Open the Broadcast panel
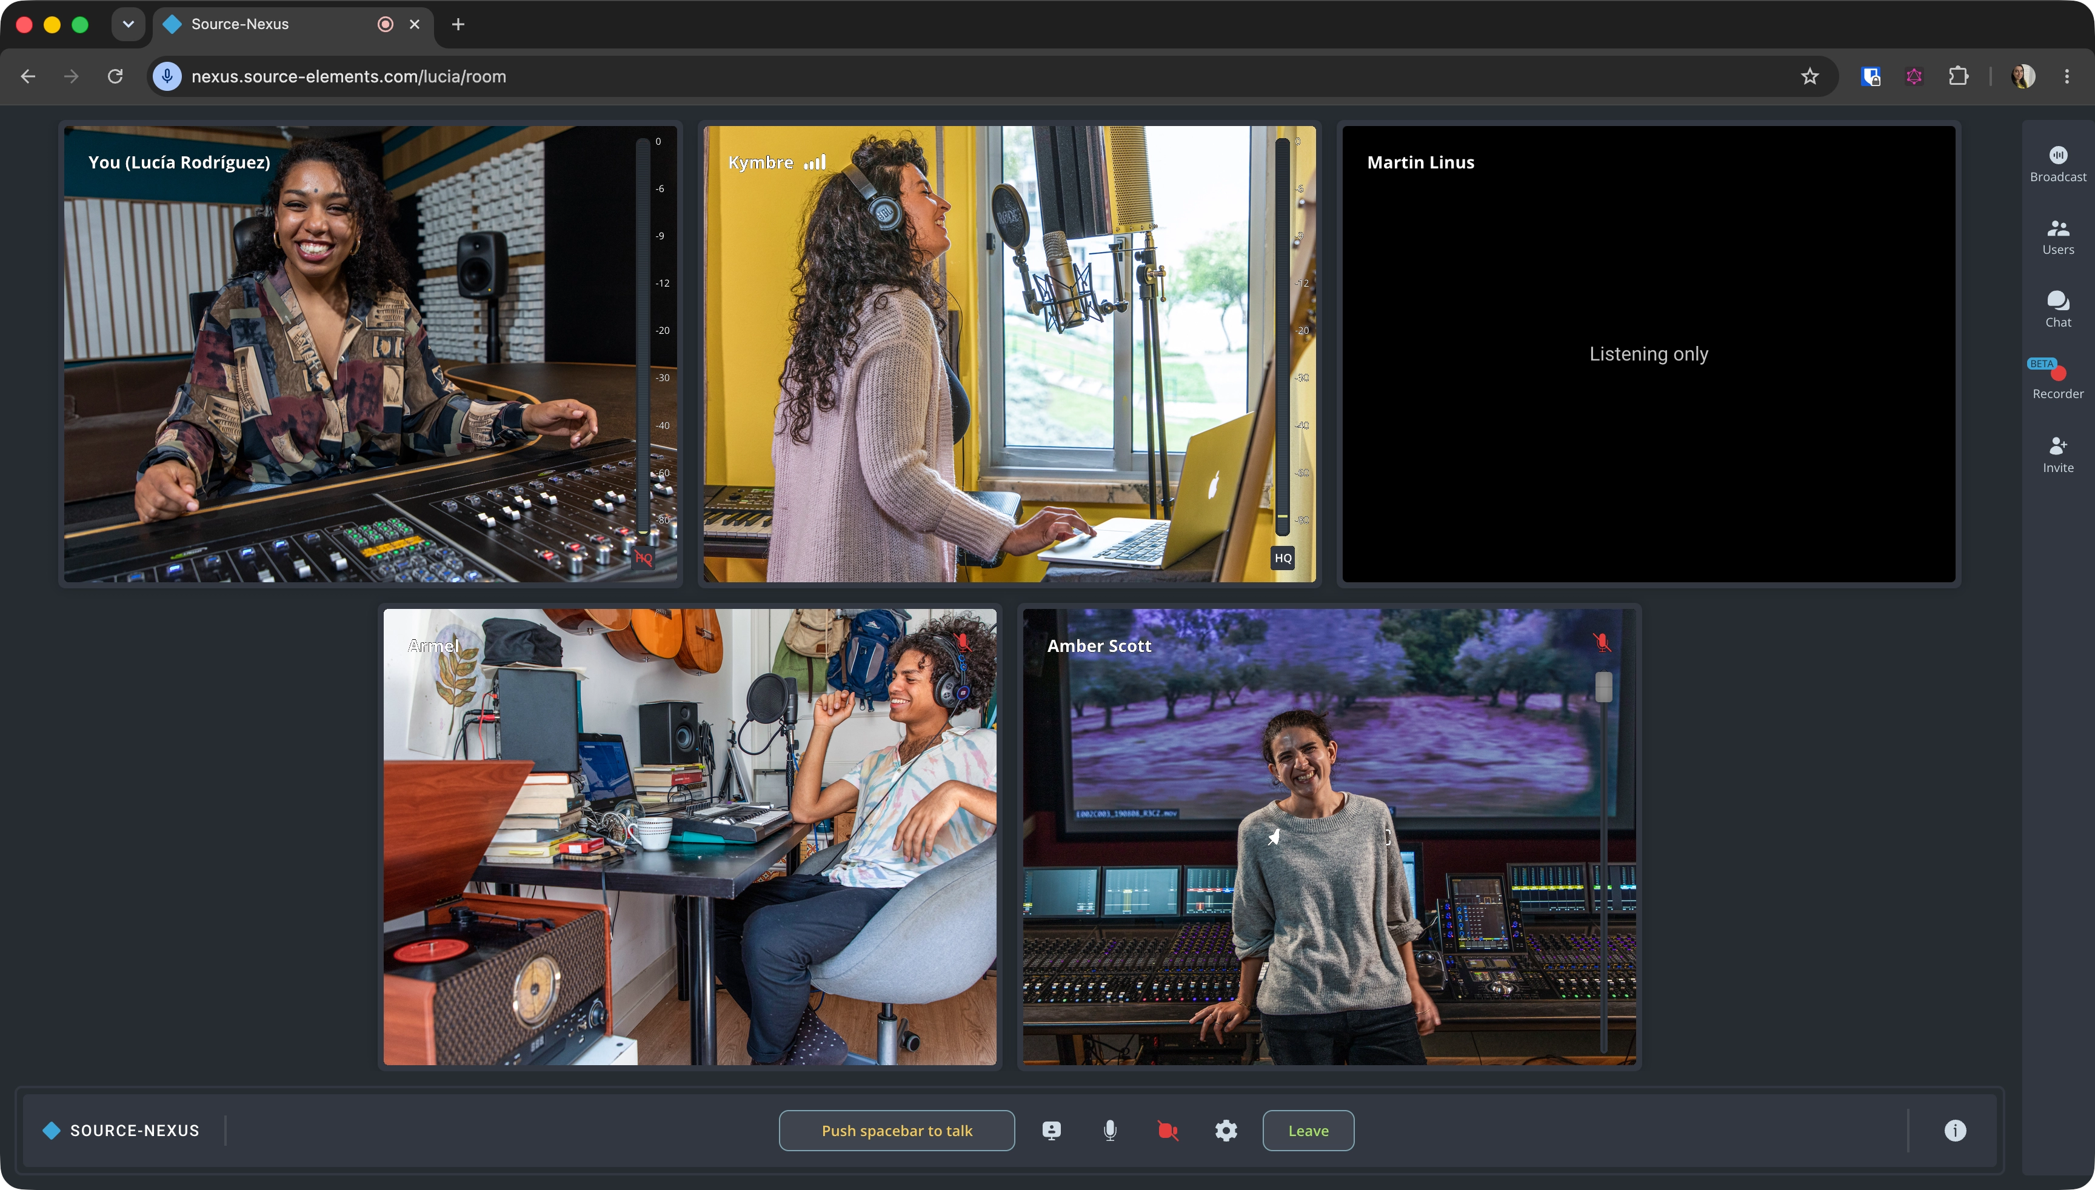This screenshot has height=1190, width=2095. [2057, 164]
